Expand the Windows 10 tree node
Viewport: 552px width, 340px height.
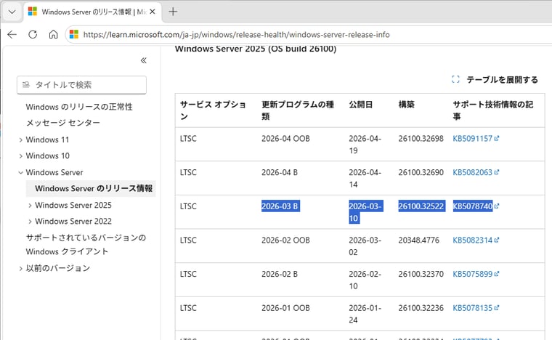click(20, 156)
